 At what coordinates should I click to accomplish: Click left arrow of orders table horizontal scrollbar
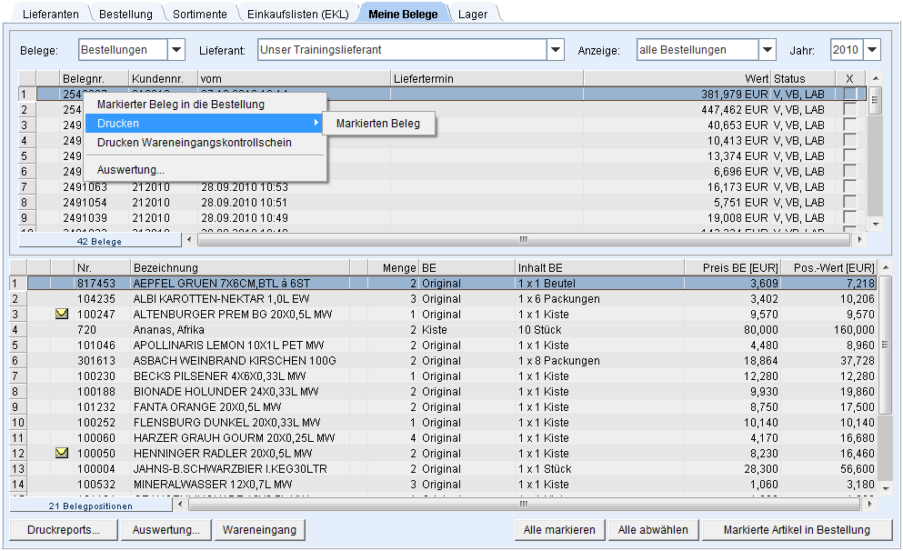pyautogui.click(x=189, y=240)
